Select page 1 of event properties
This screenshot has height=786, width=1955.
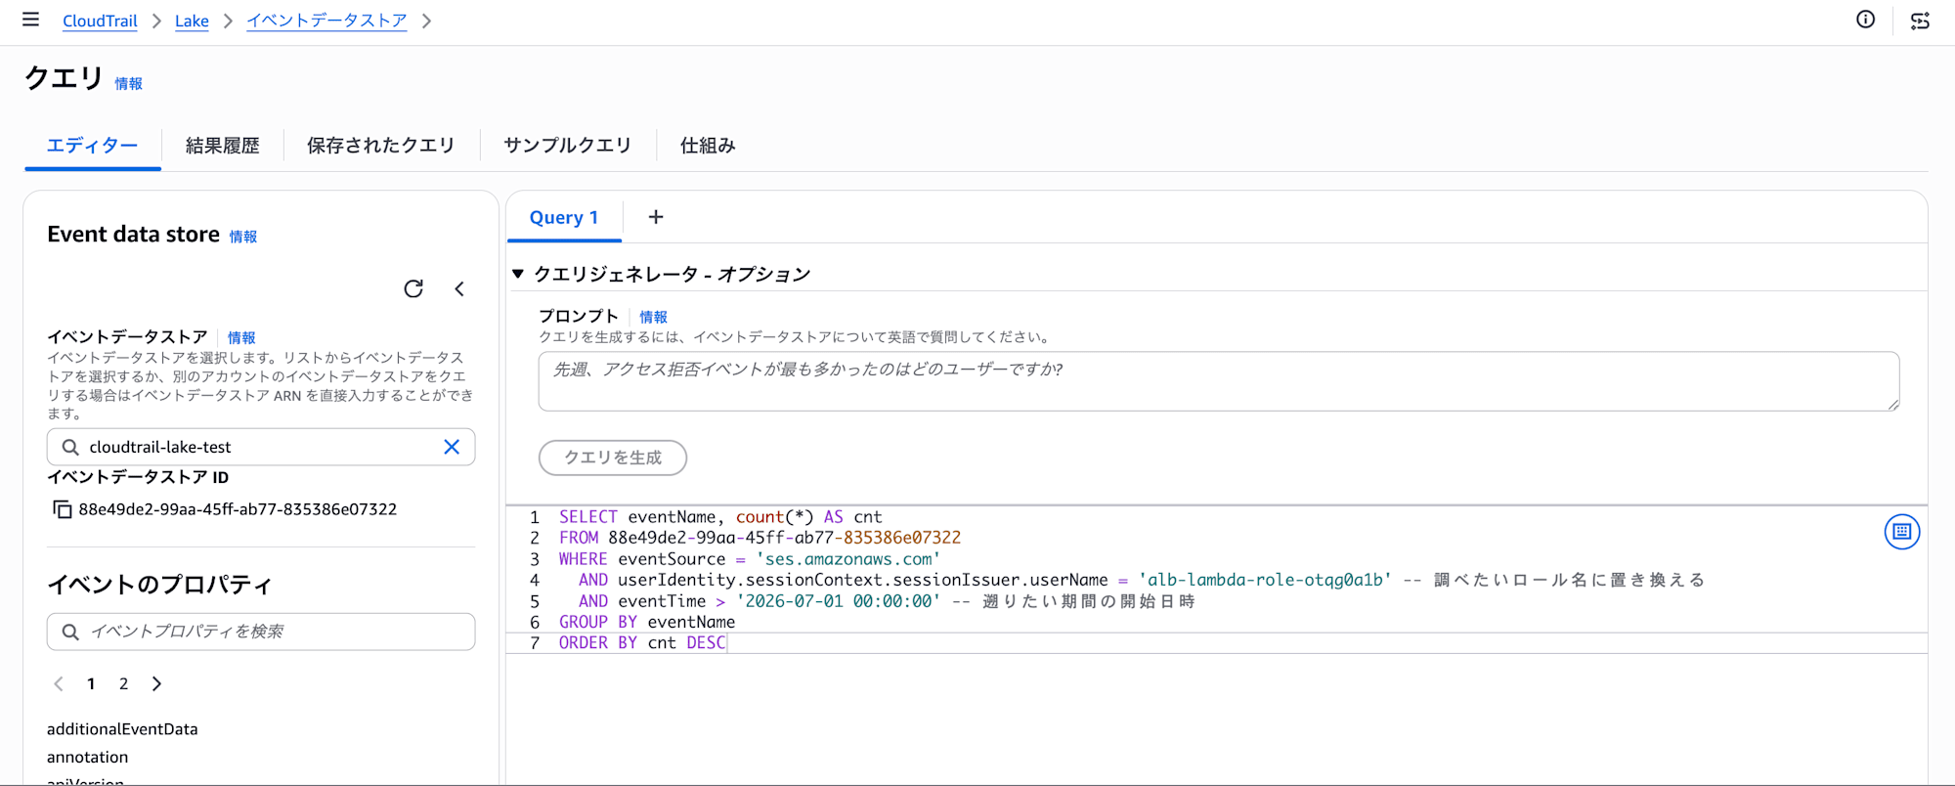click(91, 683)
